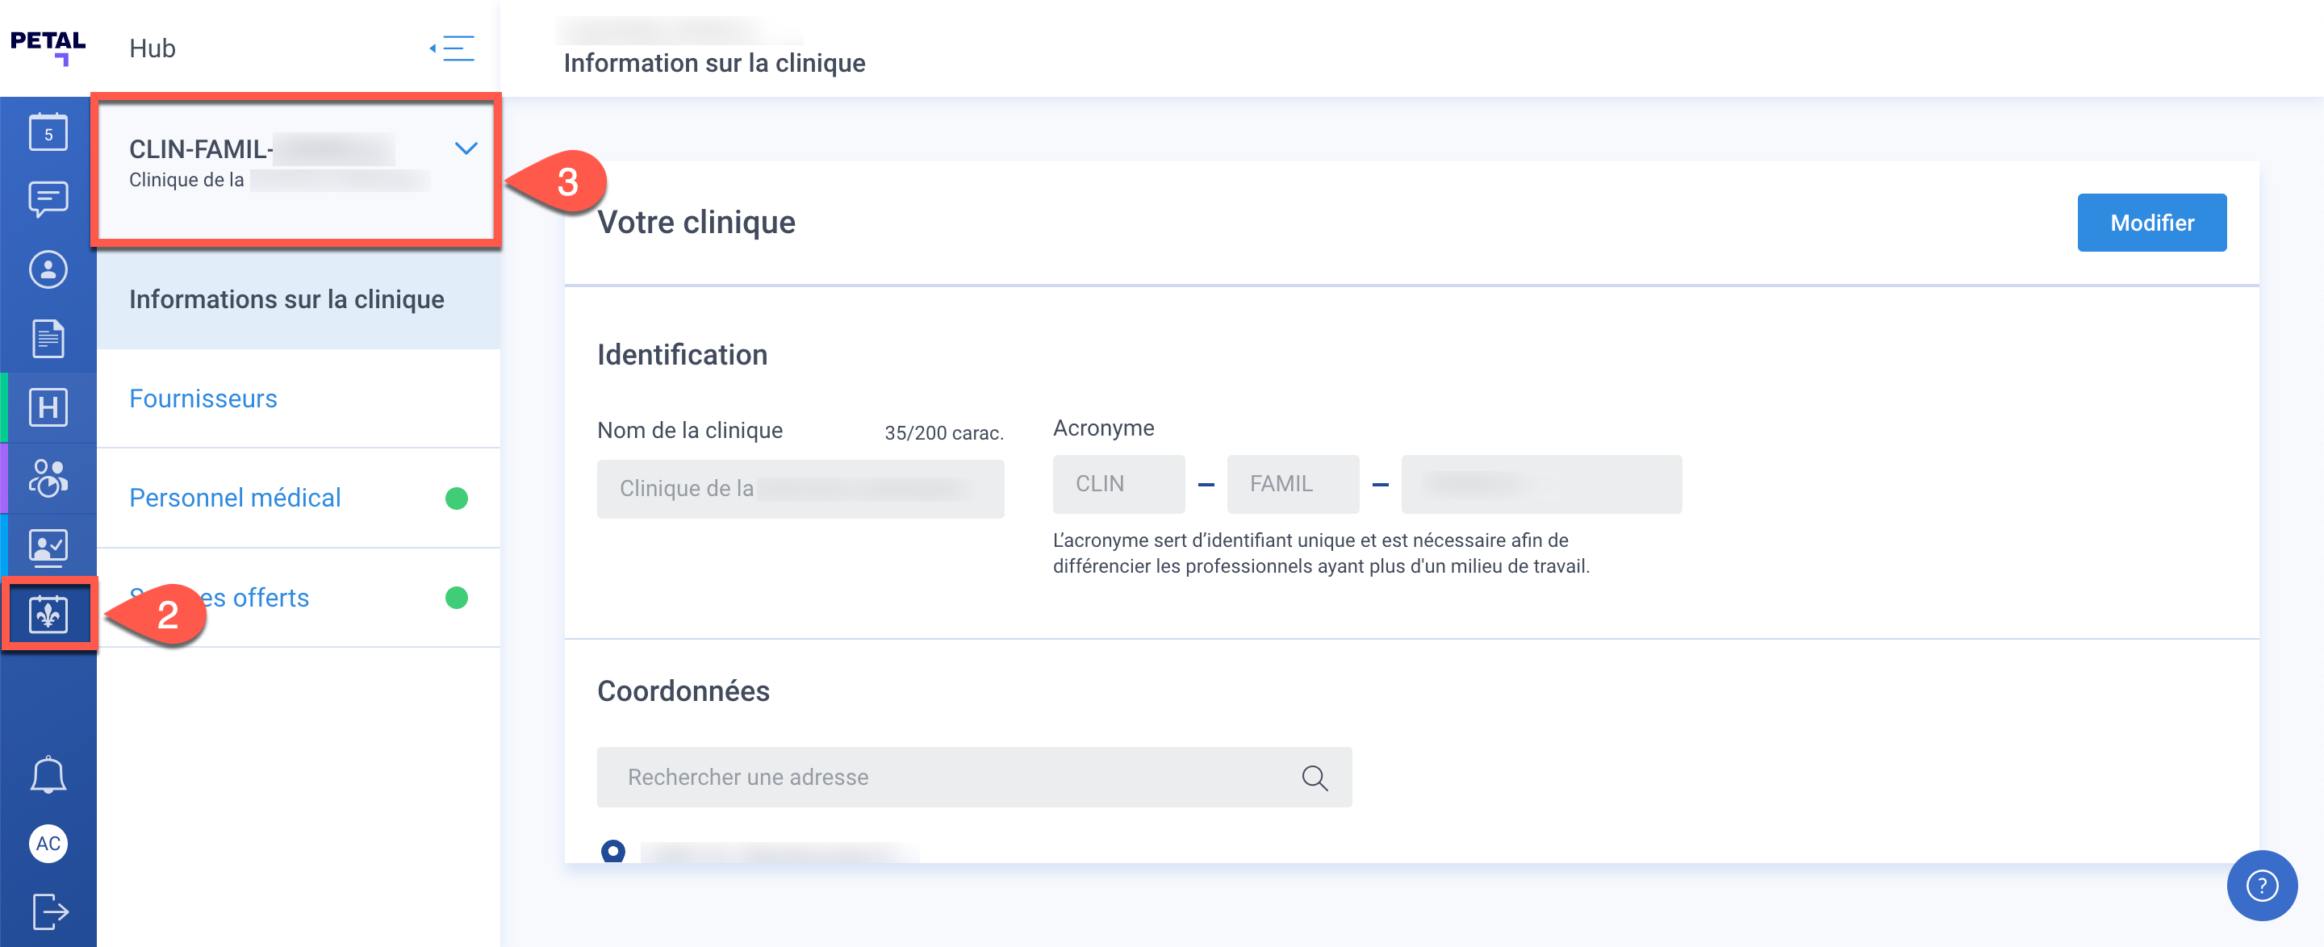Open the AC user avatar
This screenshot has height=947, width=2324.
coord(48,843)
